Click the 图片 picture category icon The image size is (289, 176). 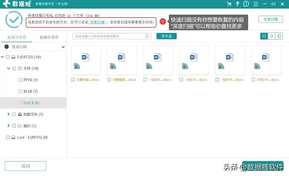20,126
